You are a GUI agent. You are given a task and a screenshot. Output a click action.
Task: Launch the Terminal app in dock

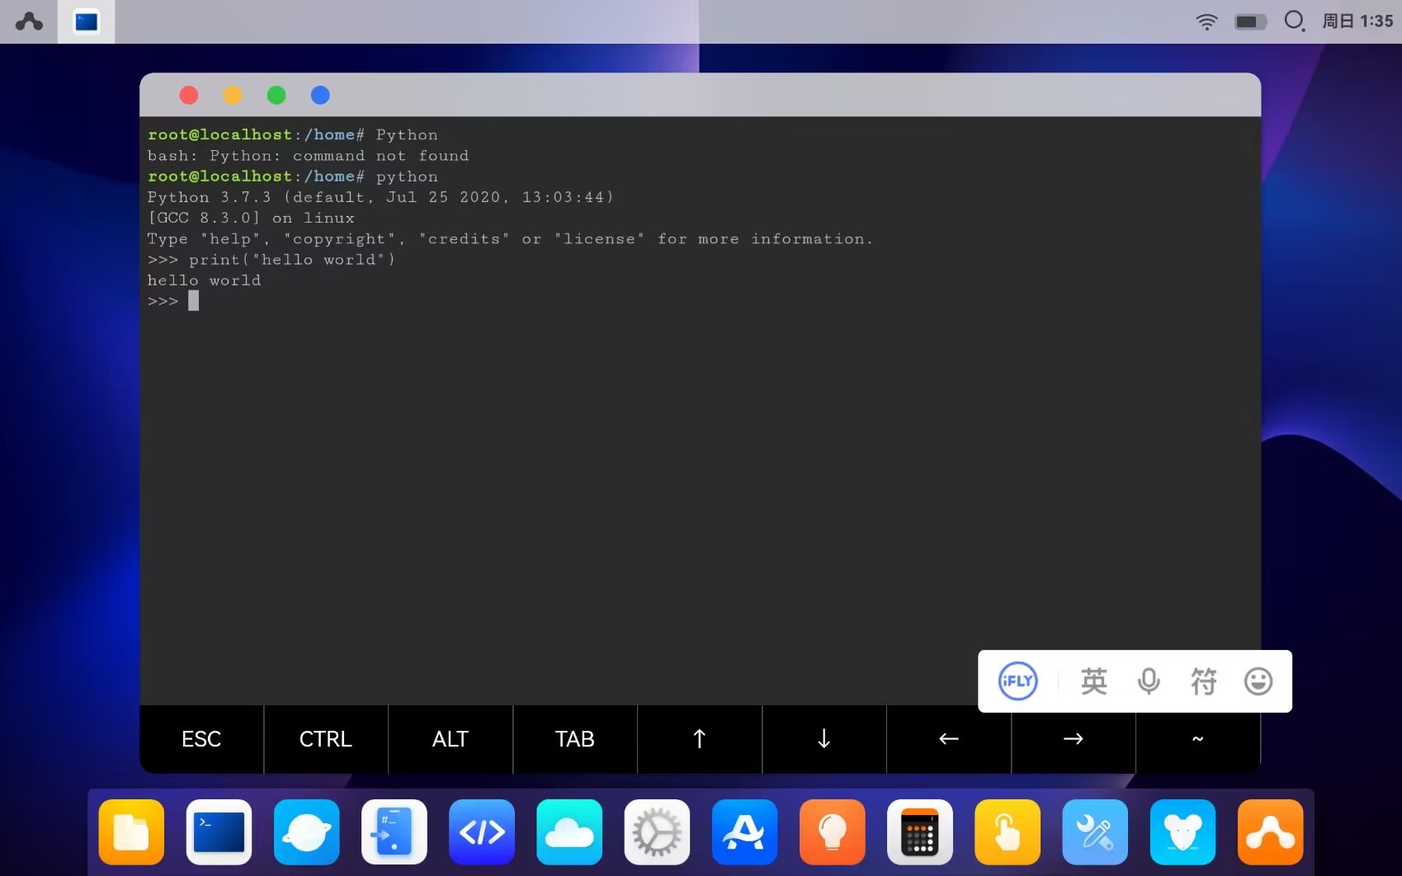pyautogui.click(x=219, y=832)
